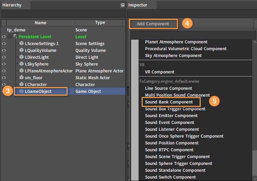257x181 pixels.
Task: Hide the LDirectLight object
Action: pyautogui.click(x=4, y=57)
